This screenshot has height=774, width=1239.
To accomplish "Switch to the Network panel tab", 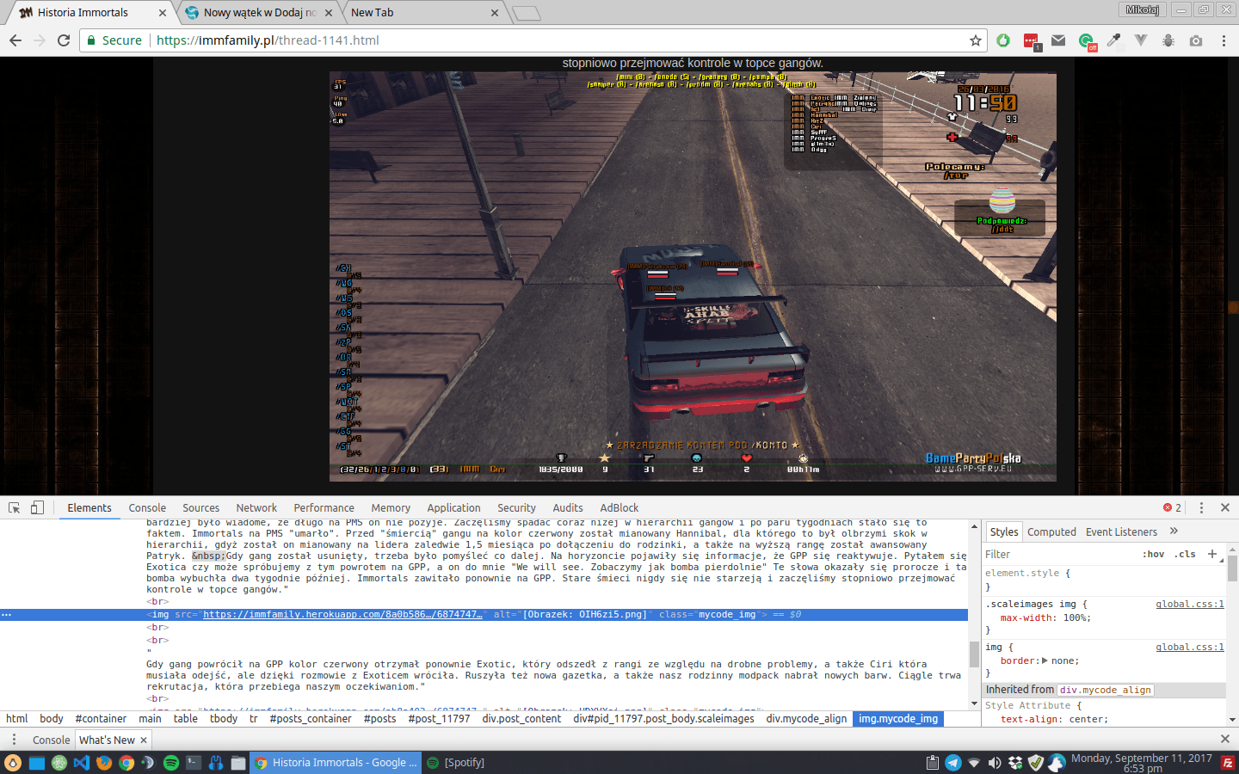I will coord(256,508).
